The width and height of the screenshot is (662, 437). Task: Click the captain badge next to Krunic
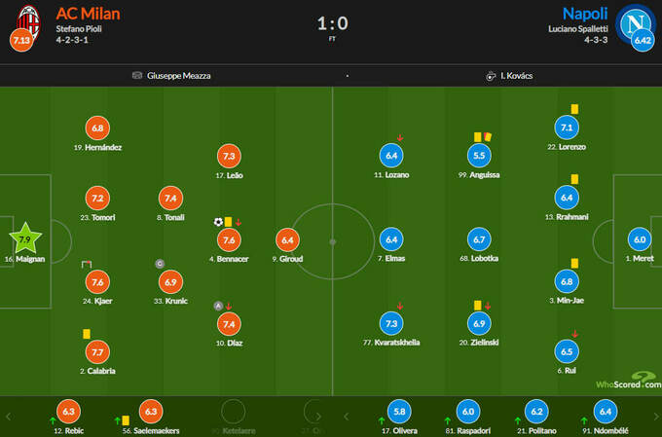coord(160,263)
